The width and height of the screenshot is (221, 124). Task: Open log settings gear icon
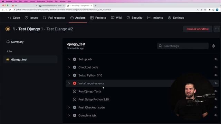click(x=213, y=46)
